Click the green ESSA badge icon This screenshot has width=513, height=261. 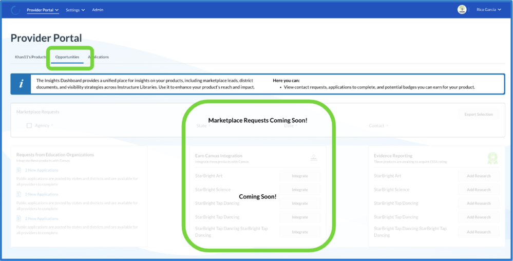coord(492,158)
